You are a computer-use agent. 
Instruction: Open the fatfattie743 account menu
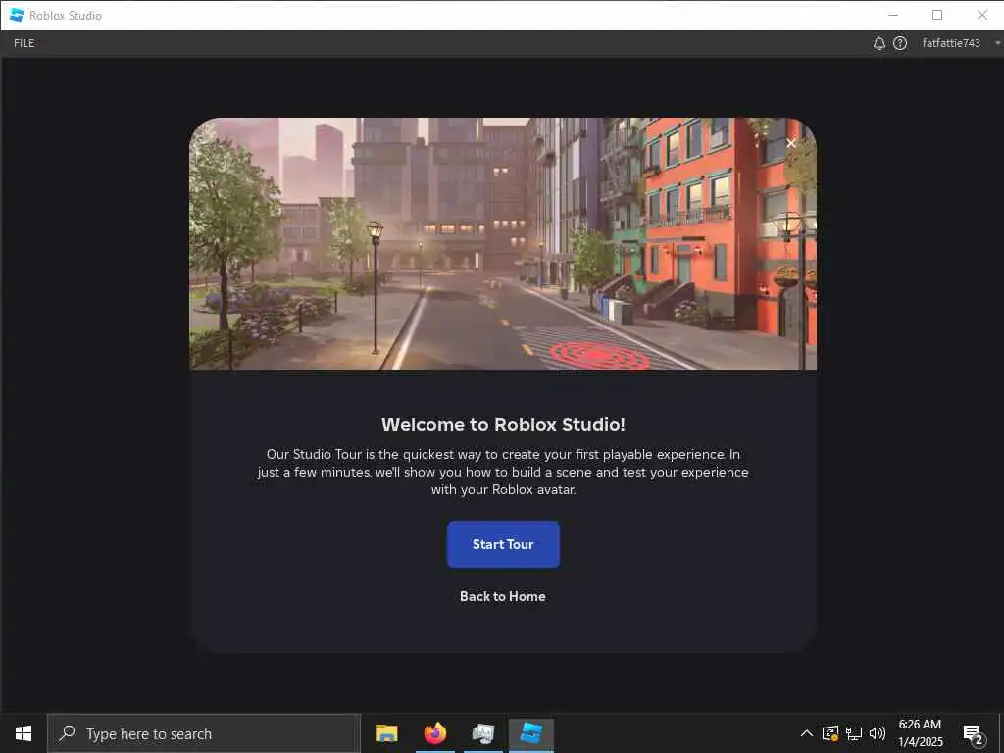click(959, 43)
